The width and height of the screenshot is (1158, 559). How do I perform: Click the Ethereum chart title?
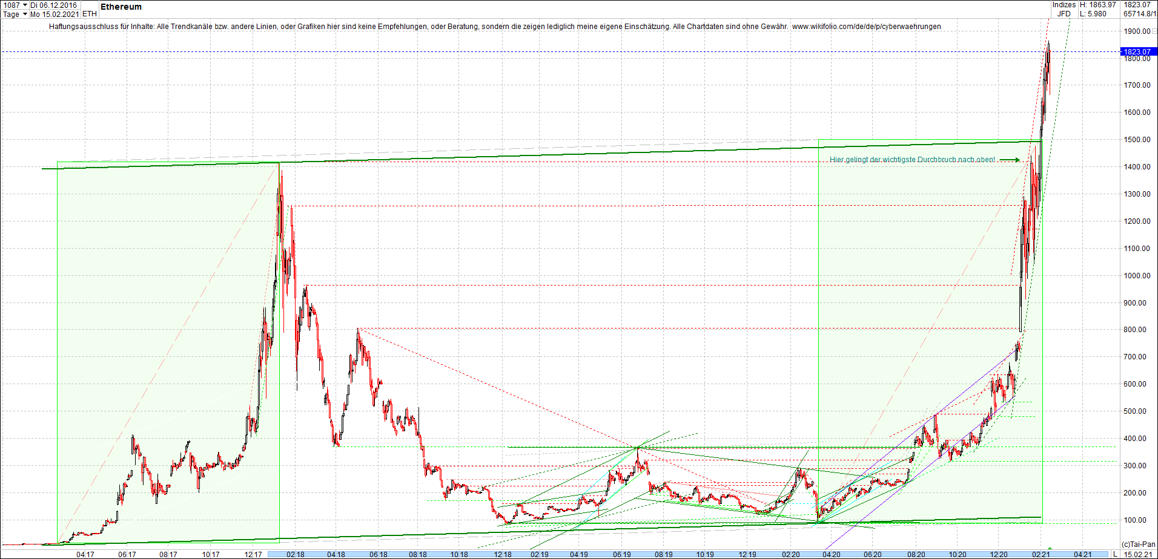click(x=121, y=7)
